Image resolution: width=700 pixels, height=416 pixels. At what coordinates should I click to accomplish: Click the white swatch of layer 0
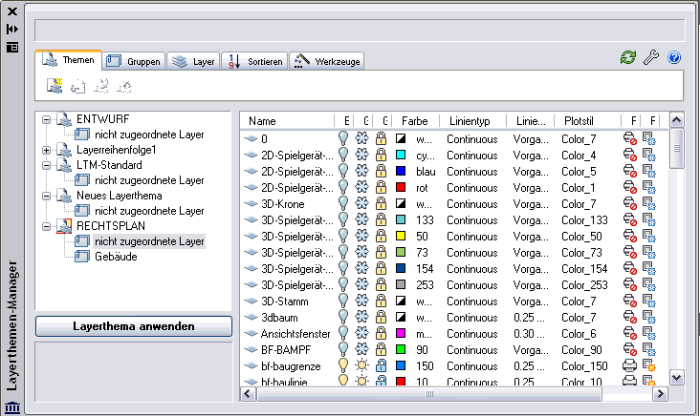401,139
